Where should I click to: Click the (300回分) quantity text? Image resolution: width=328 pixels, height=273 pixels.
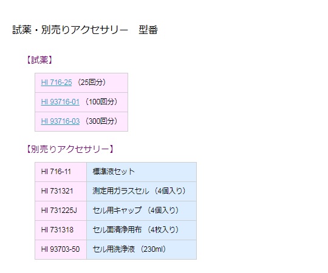(x=101, y=121)
